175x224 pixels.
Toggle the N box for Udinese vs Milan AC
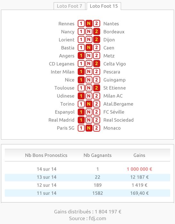click(89, 96)
